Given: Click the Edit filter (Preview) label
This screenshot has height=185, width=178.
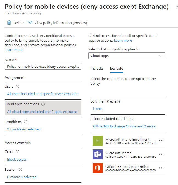Looking at the screenshot, I should pos(105,101).
